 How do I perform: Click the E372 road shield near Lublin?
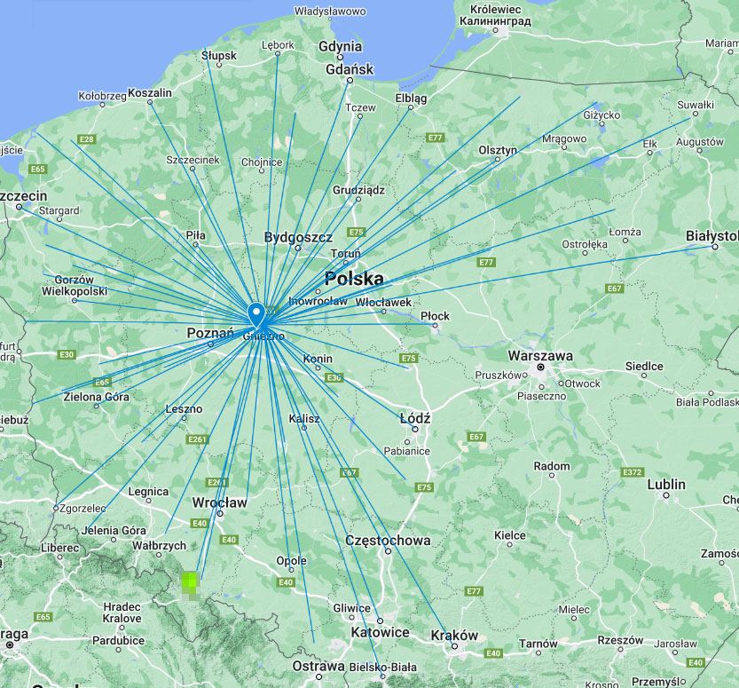(x=633, y=471)
